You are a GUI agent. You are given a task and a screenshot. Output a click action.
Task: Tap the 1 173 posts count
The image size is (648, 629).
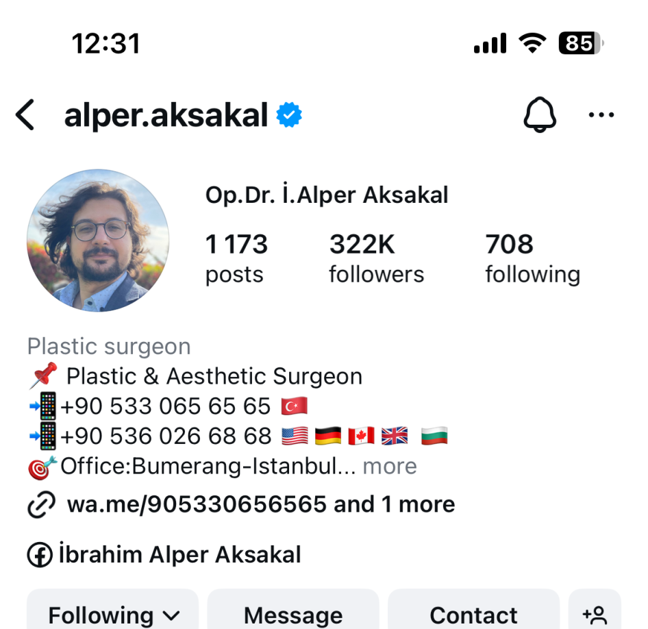click(237, 259)
